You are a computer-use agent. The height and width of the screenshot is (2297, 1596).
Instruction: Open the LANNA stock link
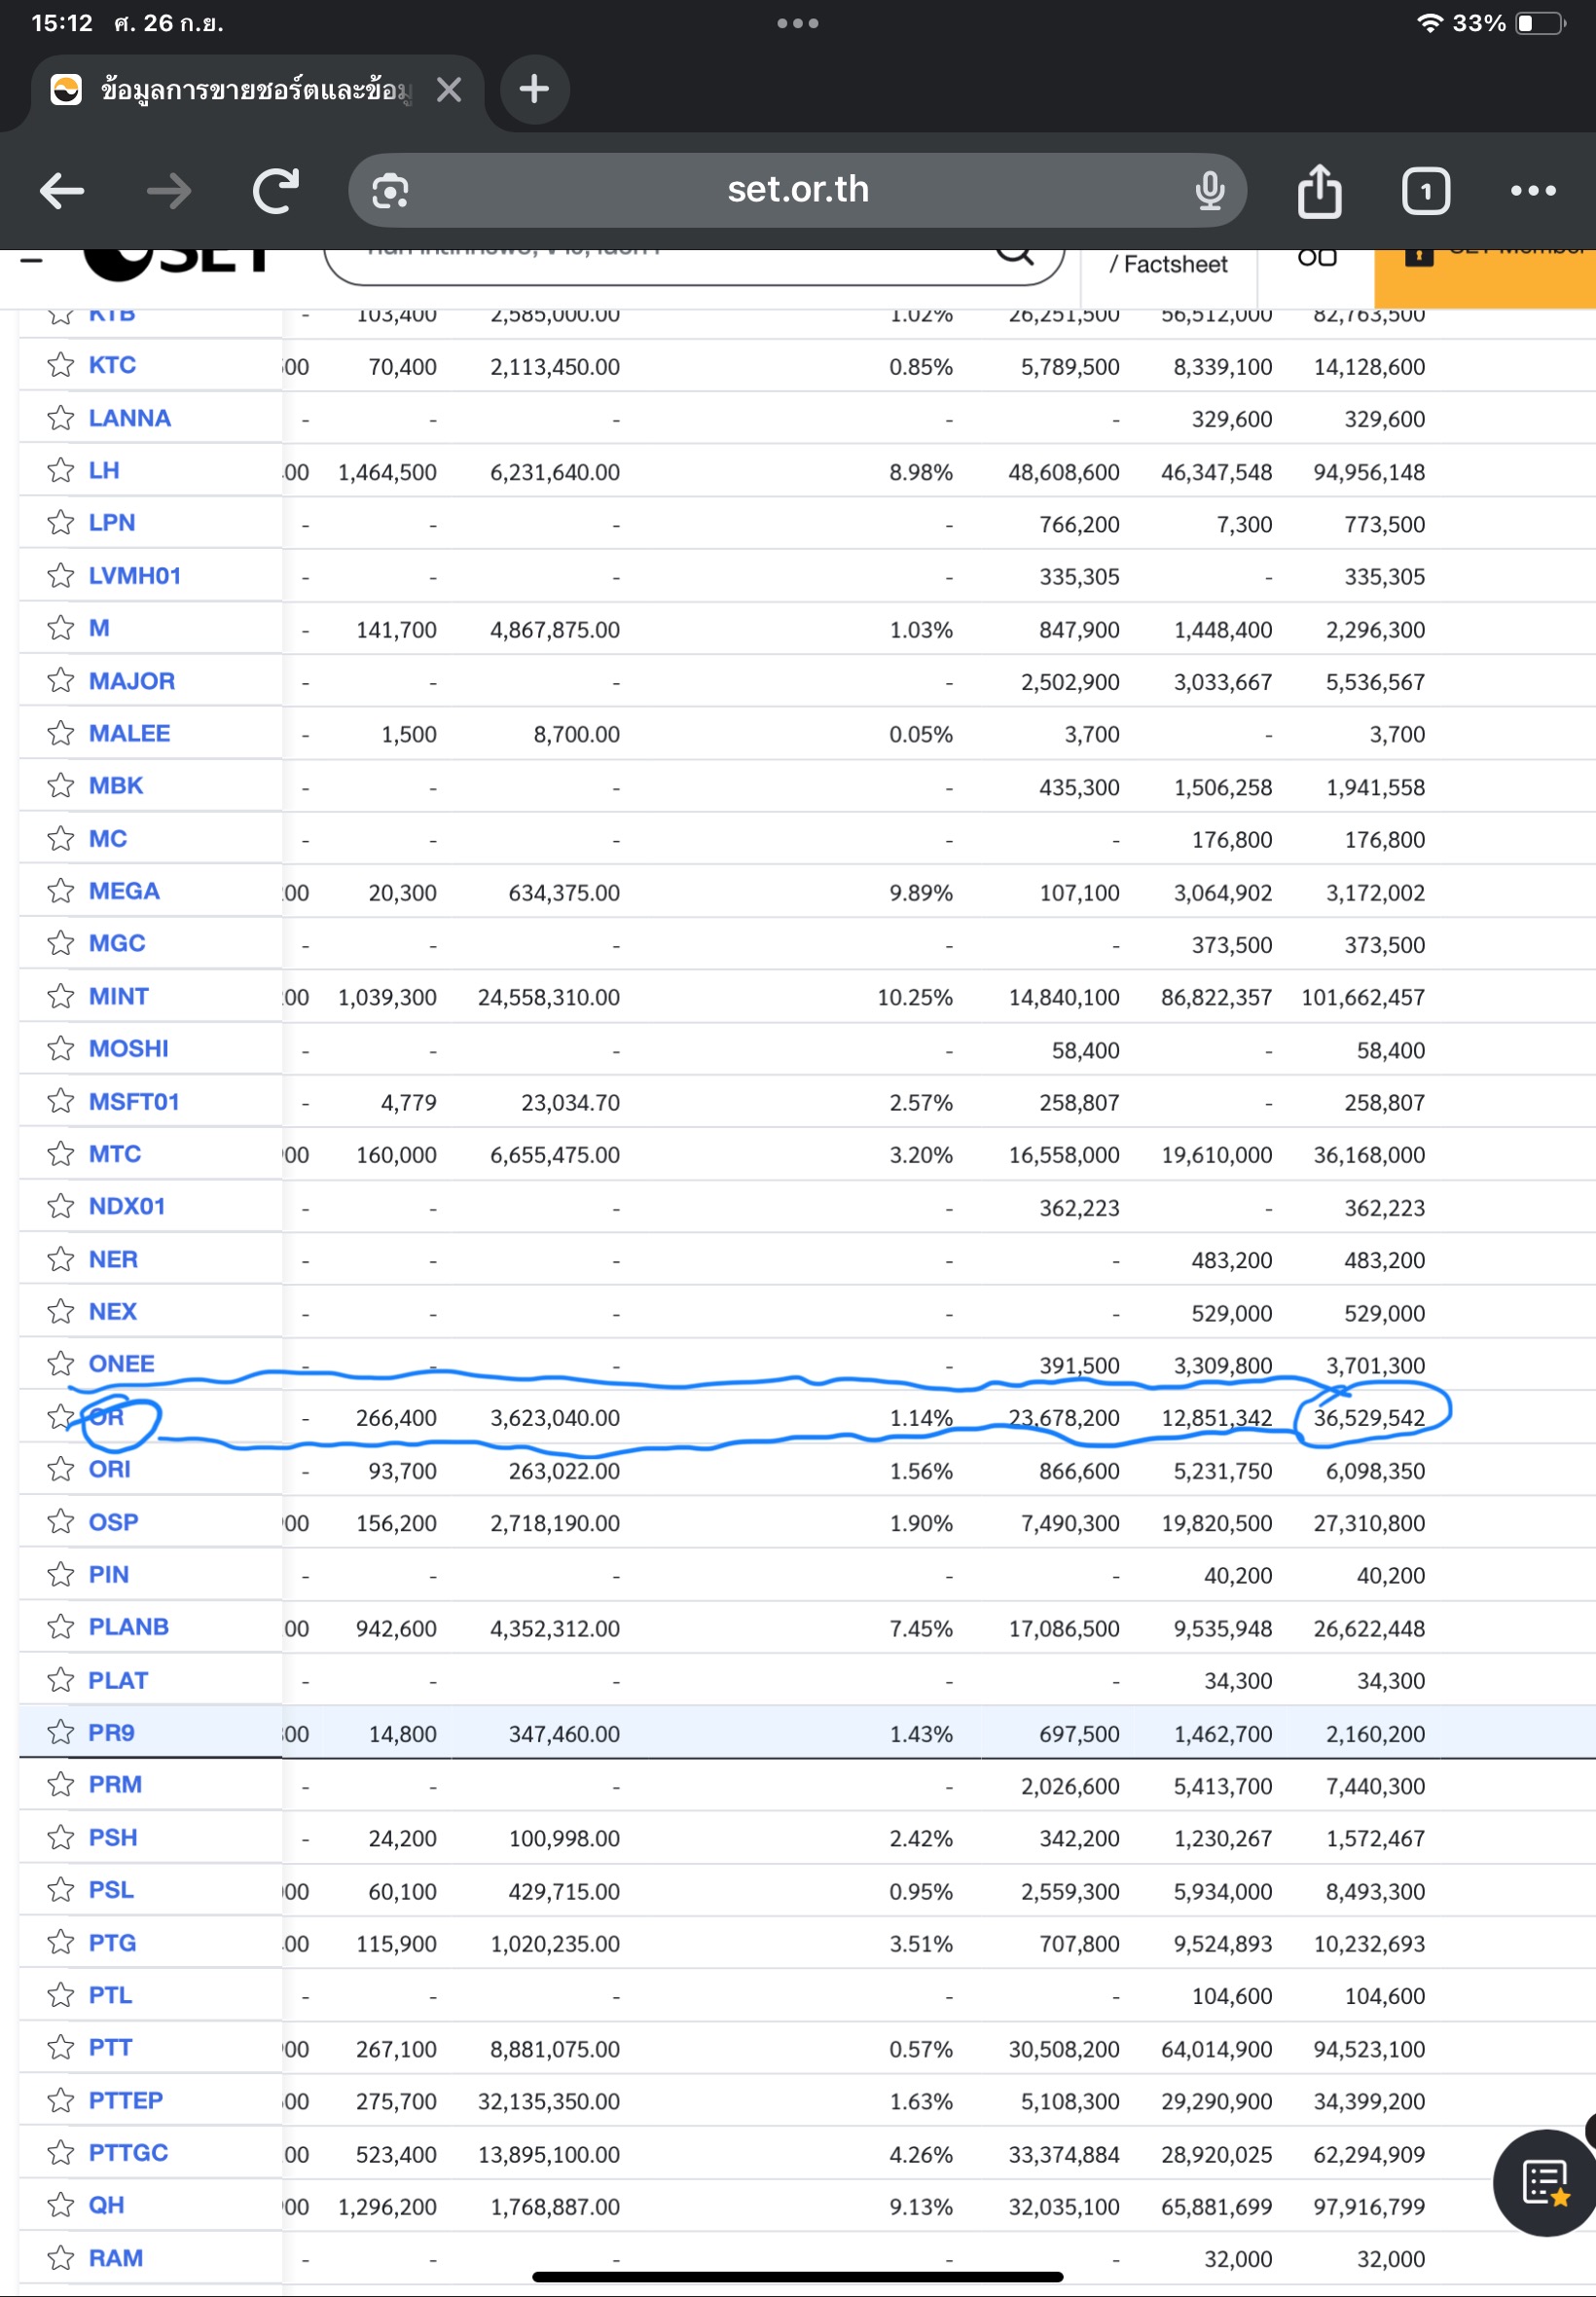(x=129, y=418)
